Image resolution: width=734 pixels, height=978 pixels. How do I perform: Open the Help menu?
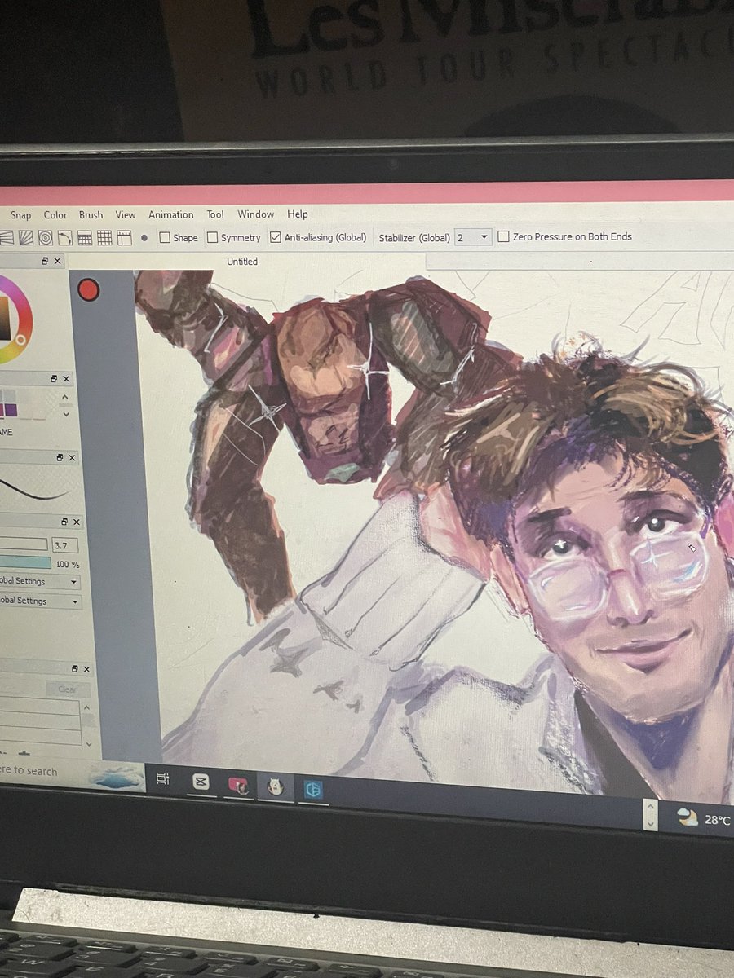[298, 214]
